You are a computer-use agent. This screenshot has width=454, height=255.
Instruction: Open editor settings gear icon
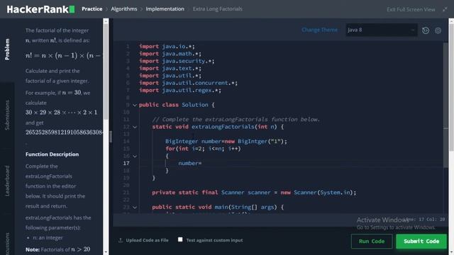[438, 30]
